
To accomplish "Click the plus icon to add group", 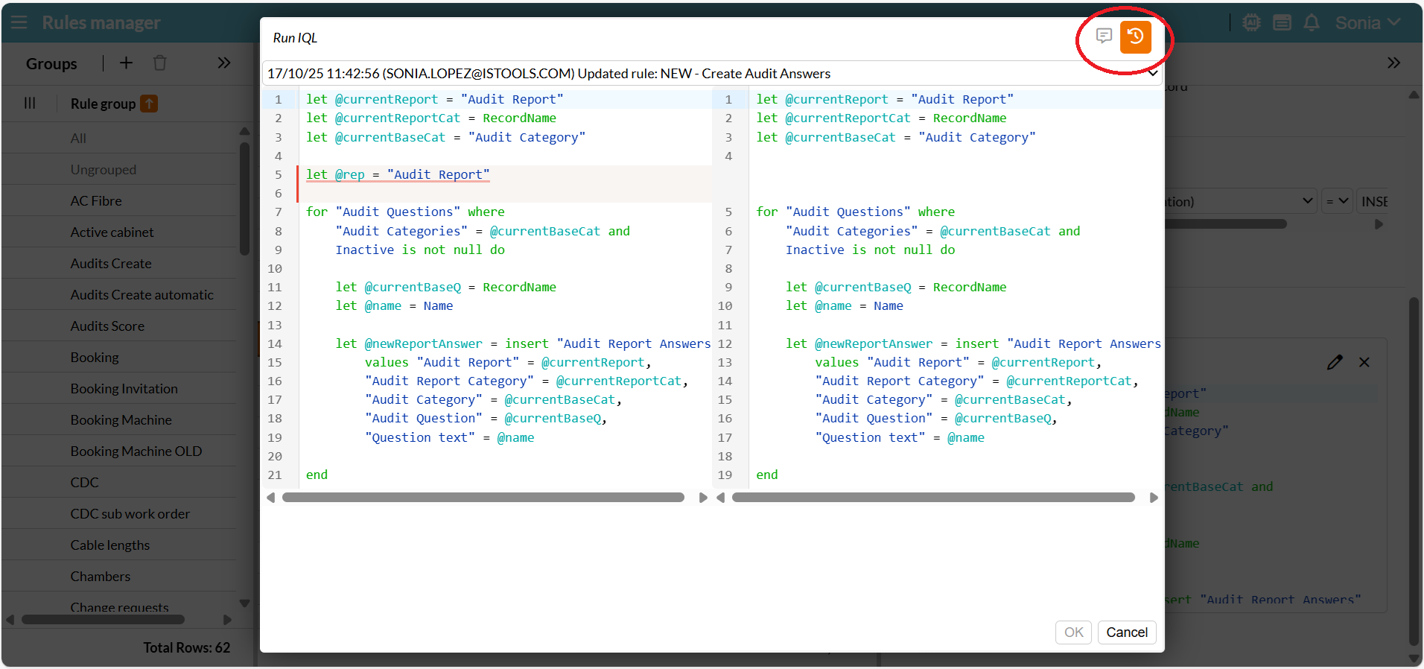I will 126,63.
